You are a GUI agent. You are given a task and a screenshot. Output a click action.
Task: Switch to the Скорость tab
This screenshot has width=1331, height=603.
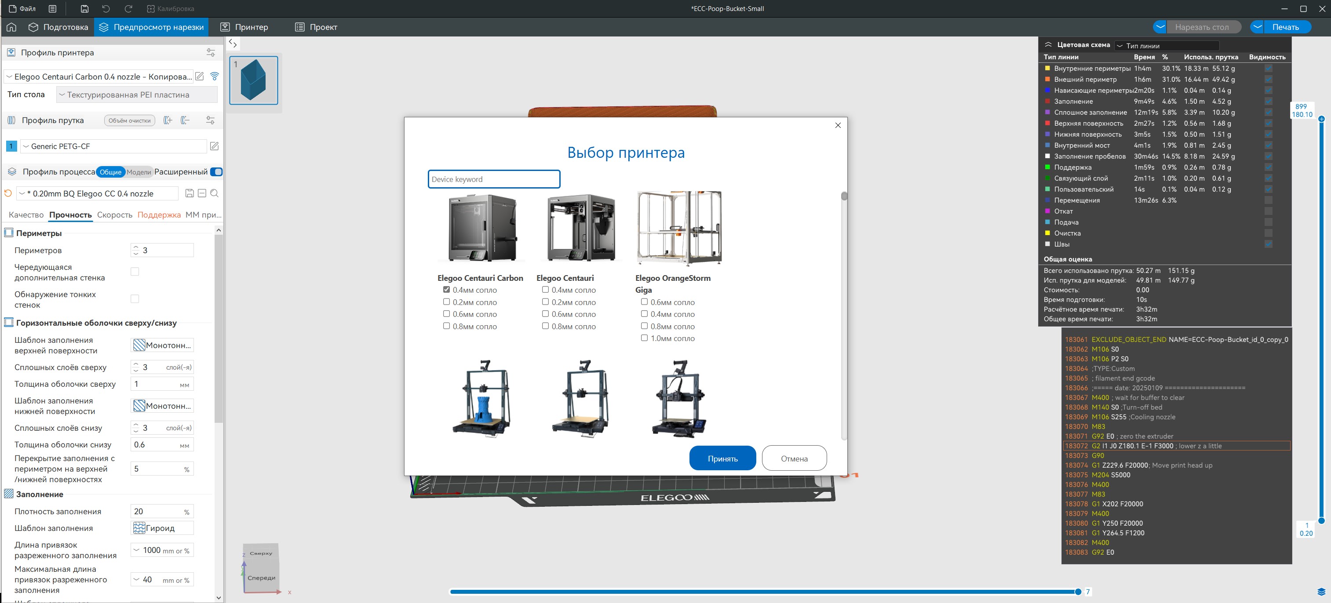tap(115, 215)
